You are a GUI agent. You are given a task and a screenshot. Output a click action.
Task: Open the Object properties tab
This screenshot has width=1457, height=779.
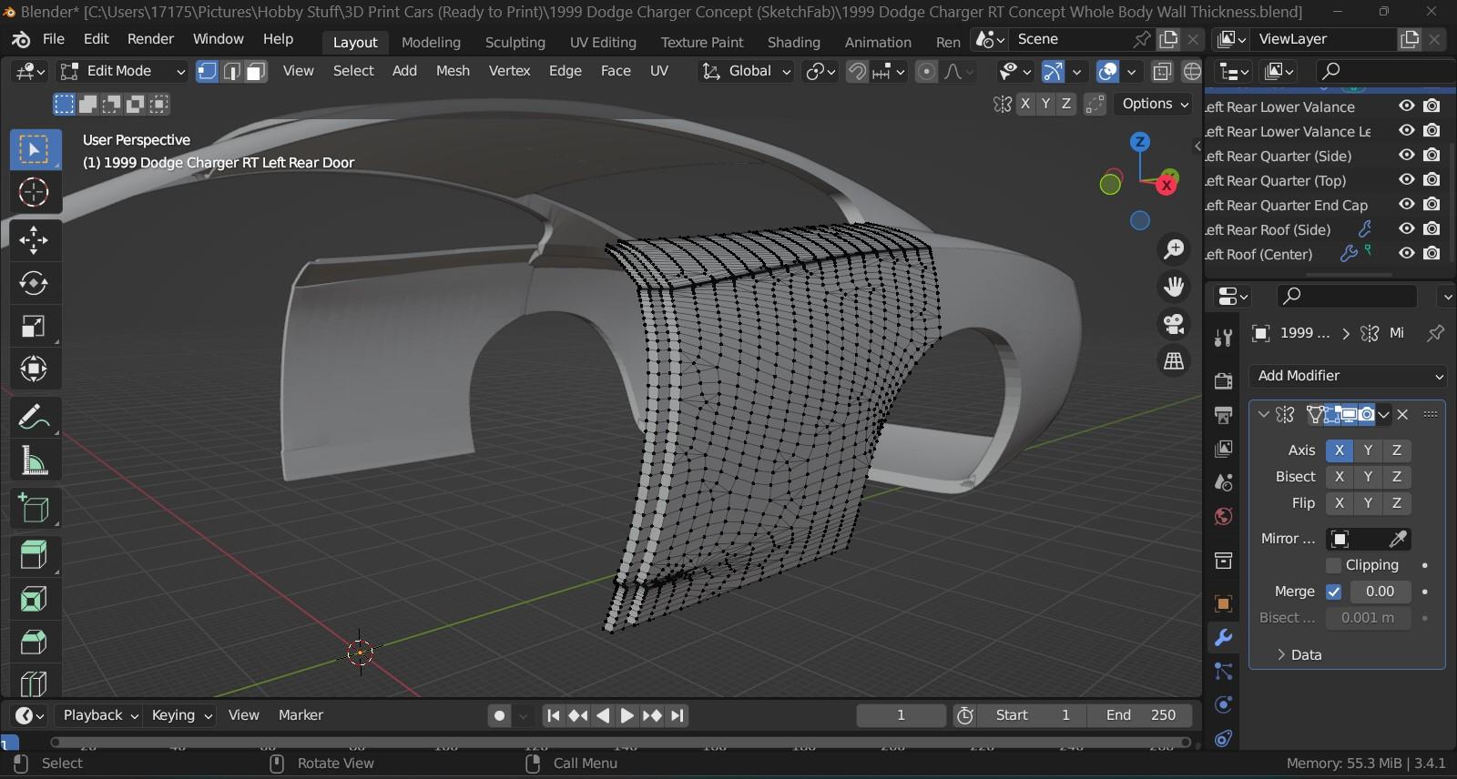tap(1224, 603)
